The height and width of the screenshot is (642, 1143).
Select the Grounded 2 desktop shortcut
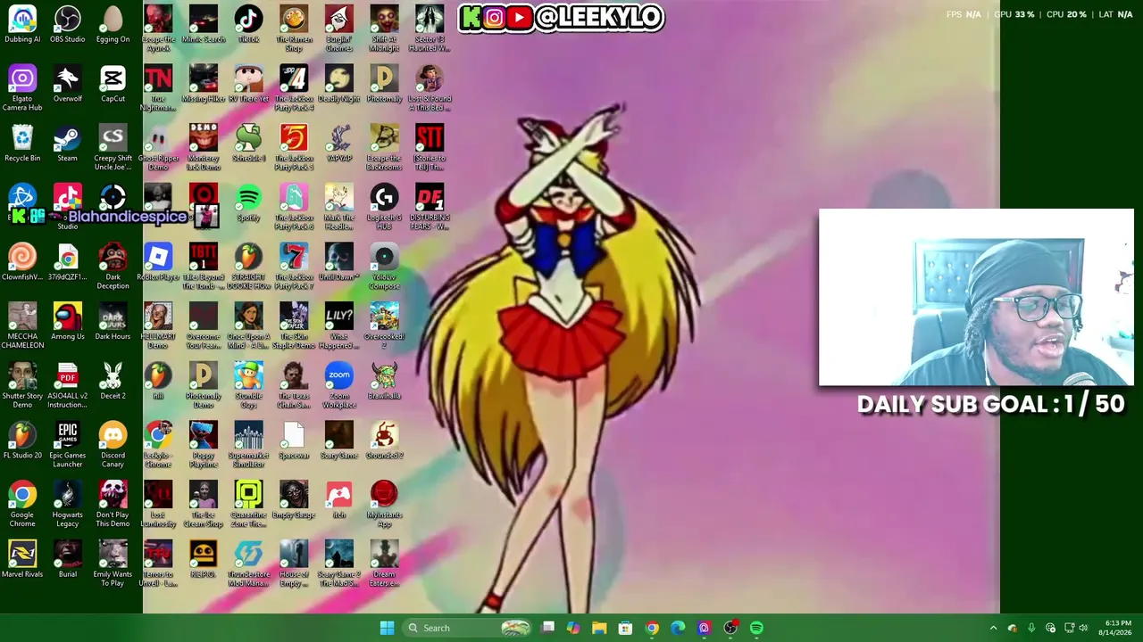(384, 440)
